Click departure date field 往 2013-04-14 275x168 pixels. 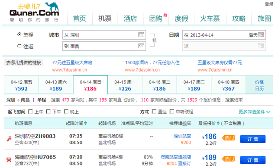point(224,35)
